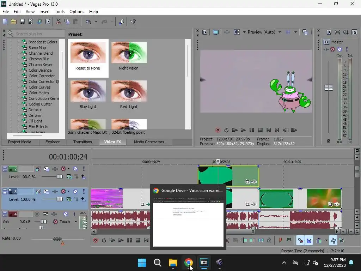Open a project with folder icon
The height and width of the screenshot is (271, 361).
[14, 22]
